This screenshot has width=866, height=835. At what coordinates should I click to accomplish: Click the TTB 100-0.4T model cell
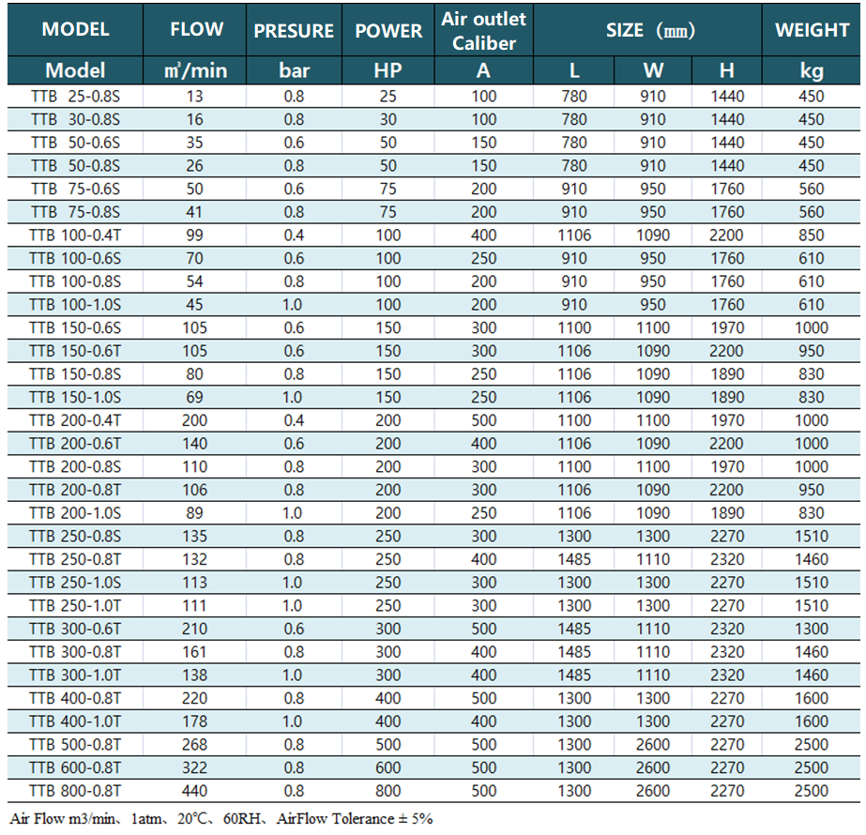[x=75, y=235]
